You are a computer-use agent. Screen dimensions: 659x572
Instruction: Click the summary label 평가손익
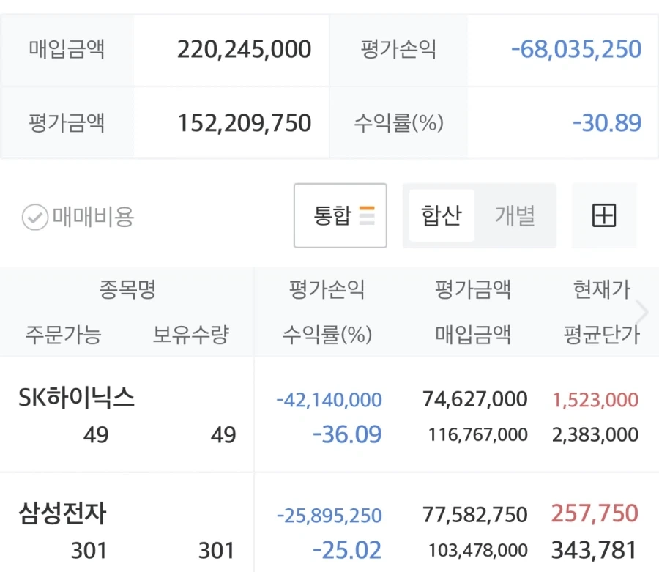[x=398, y=49]
